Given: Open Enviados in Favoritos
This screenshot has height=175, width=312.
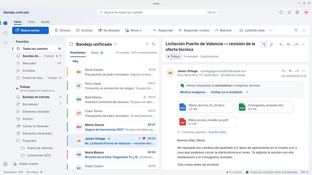Looking at the screenshot, I should [37, 71].
